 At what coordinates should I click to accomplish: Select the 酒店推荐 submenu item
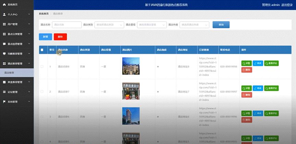pos(17,73)
